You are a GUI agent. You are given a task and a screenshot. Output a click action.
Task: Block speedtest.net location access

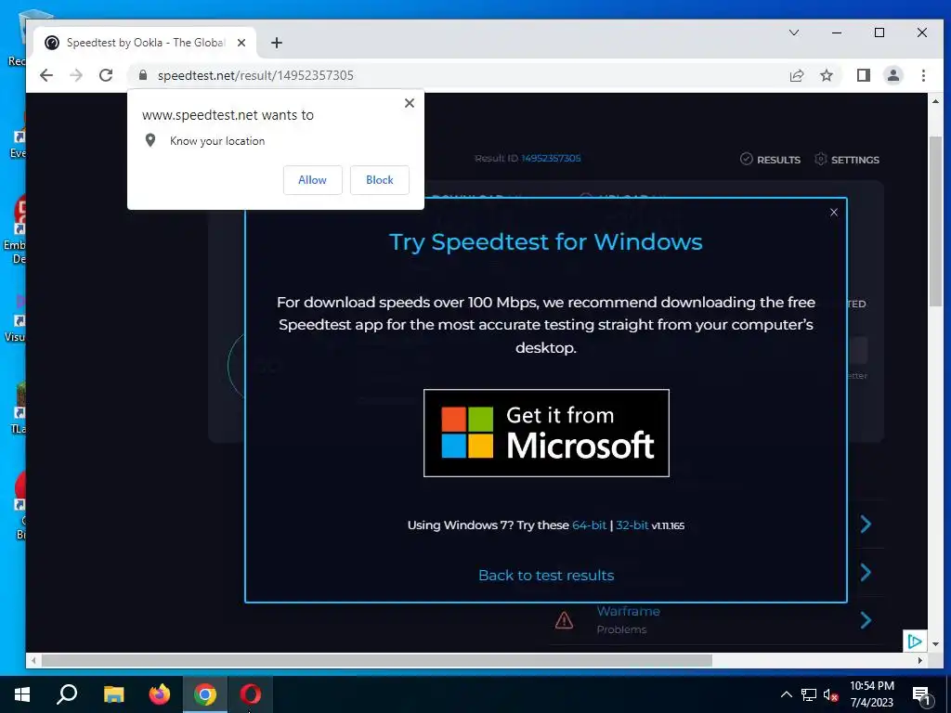tap(380, 180)
